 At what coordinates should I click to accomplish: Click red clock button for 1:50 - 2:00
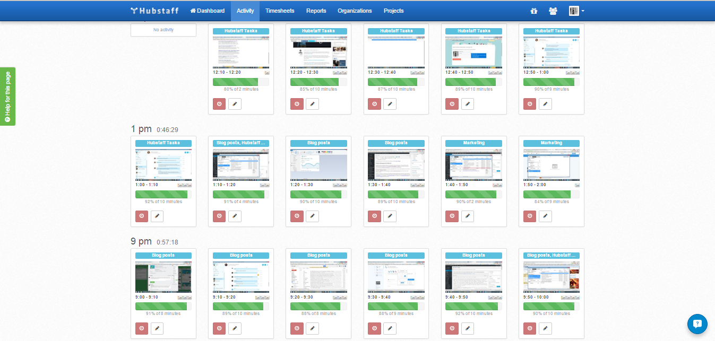tap(530, 216)
